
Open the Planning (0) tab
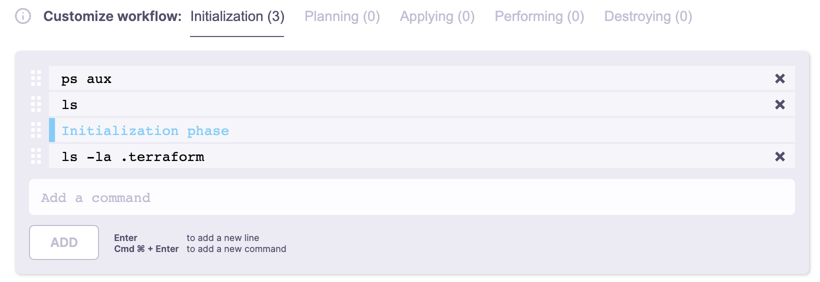tap(342, 16)
